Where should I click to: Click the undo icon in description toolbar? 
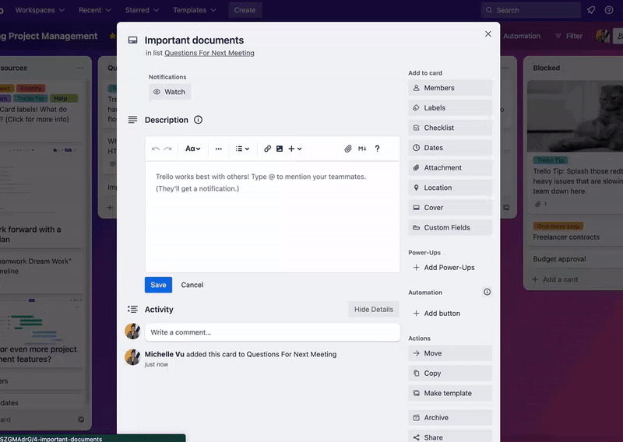(x=155, y=149)
